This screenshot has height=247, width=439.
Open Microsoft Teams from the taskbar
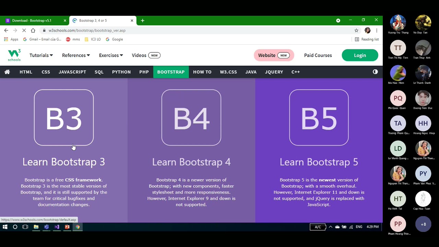coord(46,227)
